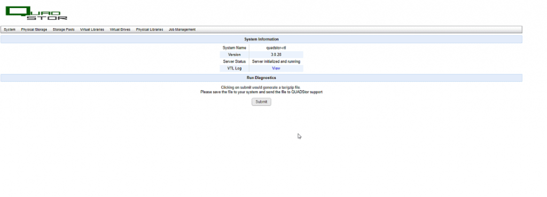Click the 3.0.28 version number
The height and width of the screenshot is (197, 547).
click(x=276, y=55)
